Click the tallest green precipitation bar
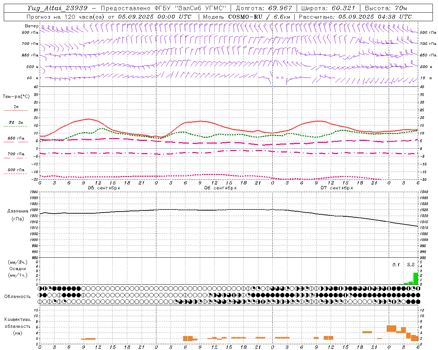The image size is (438, 350). point(416,279)
